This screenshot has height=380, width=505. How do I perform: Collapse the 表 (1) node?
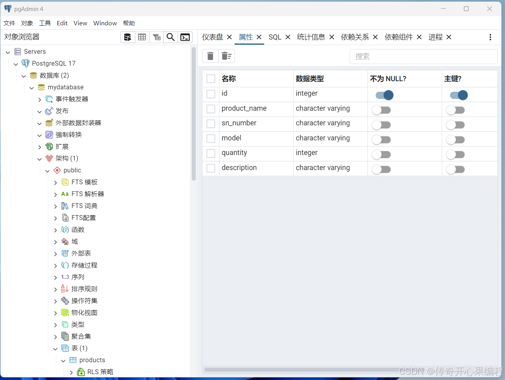[55, 348]
